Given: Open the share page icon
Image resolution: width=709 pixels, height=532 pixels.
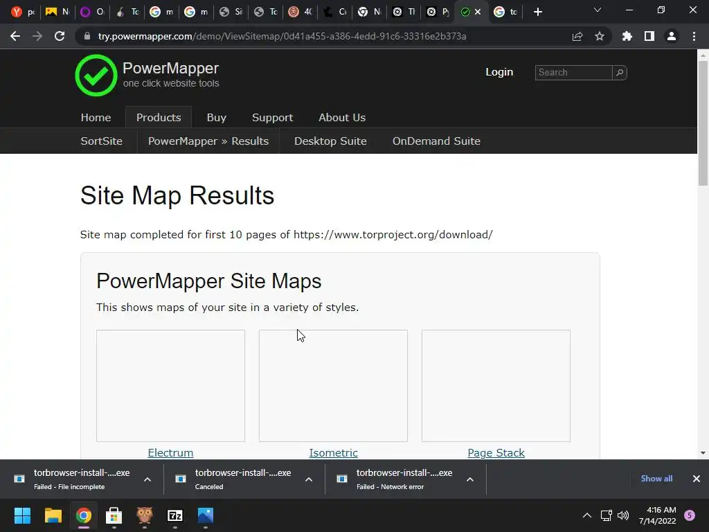Looking at the screenshot, I should pos(577,36).
